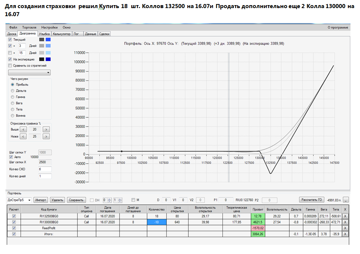The image size is (360, 254).
Task: Click the bright blue Текущий color swatch
Action: click(x=48, y=40)
